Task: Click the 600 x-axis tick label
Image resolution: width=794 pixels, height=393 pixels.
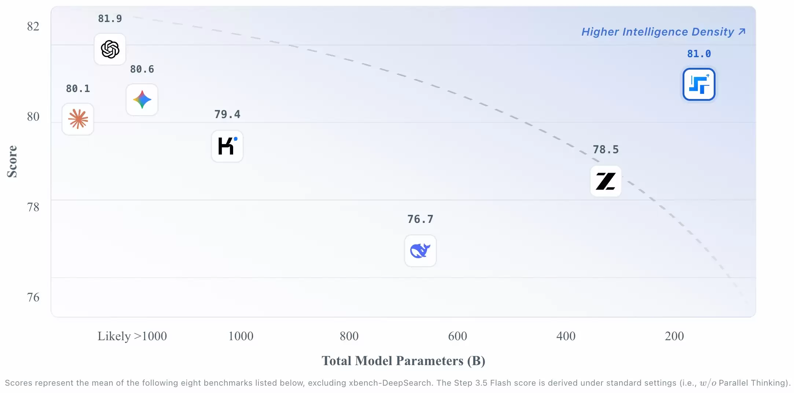Action: point(457,336)
